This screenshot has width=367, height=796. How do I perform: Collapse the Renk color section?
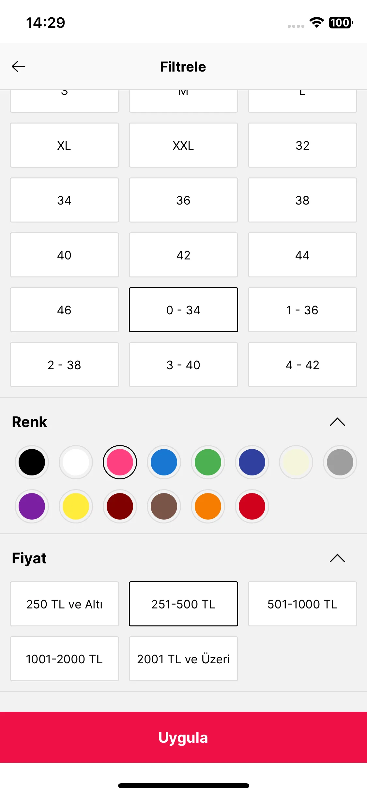coord(337,422)
